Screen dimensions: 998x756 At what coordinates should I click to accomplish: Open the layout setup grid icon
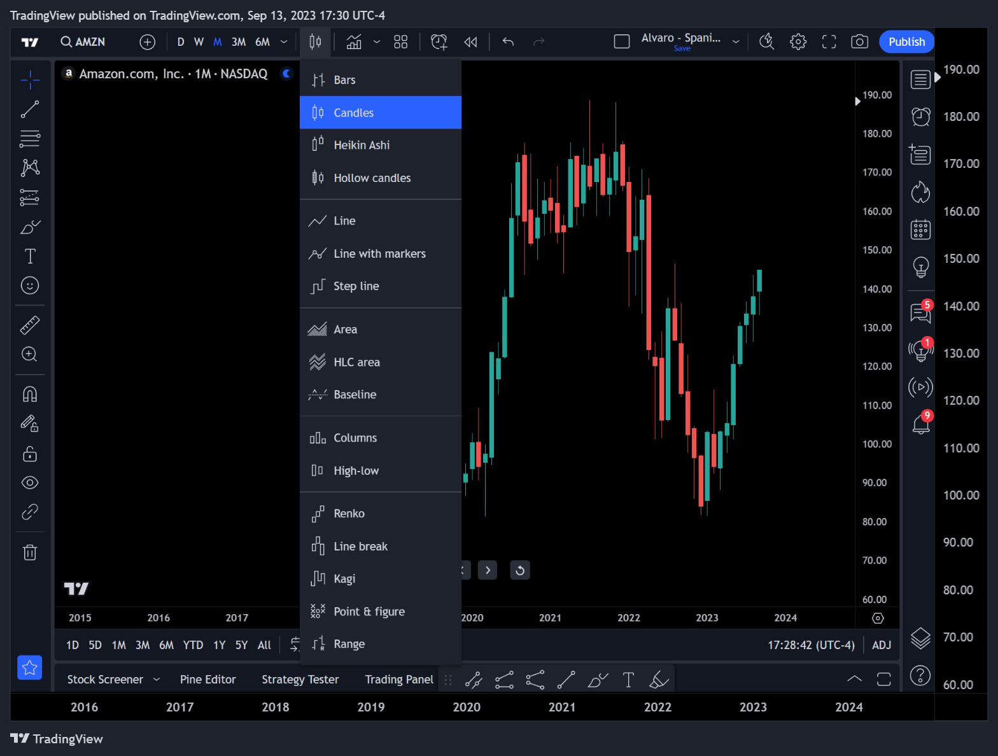(x=400, y=42)
